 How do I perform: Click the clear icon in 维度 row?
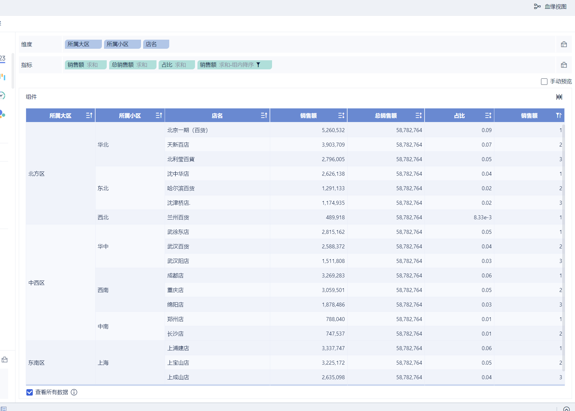pos(564,44)
